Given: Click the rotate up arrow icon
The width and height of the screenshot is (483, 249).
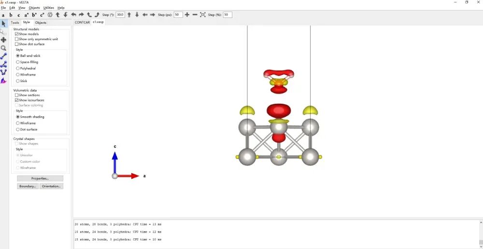Looking at the screenshot, I should pos(57,15).
